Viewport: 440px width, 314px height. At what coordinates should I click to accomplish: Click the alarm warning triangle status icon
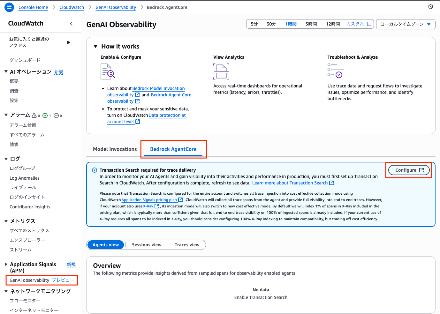[x=34, y=115]
